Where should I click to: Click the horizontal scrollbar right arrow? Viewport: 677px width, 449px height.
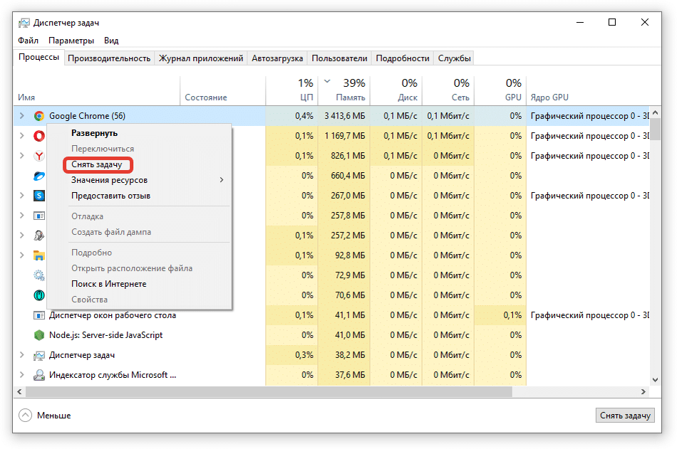click(644, 391)
